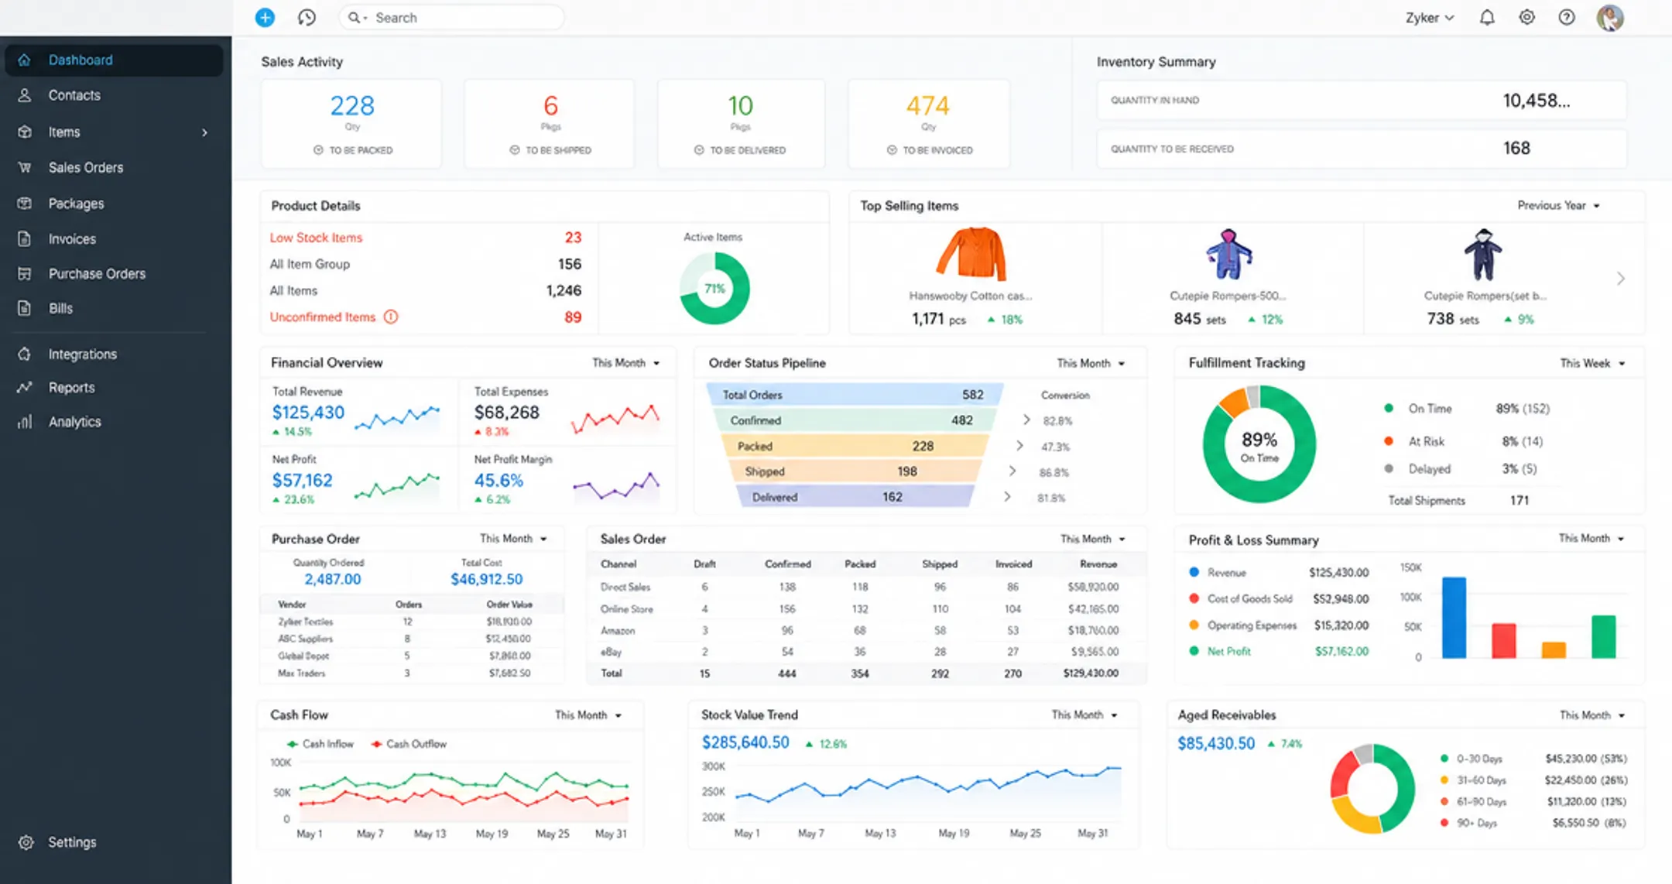The image size is (1672, 884).
Task: Open the notifications bell icon
Action: coord(1487,17)
